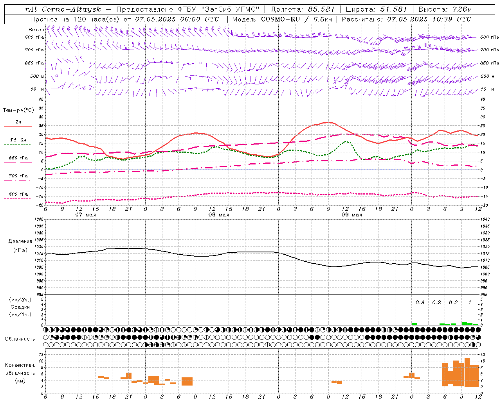Click the 0.3 precipitation amount value
Image resolution: width=501 pixels, height=400 pixels.
click(420, 302)
